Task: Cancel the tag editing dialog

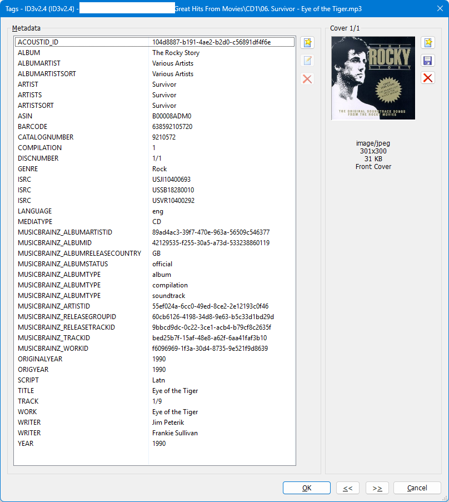Action: point(417,488)
